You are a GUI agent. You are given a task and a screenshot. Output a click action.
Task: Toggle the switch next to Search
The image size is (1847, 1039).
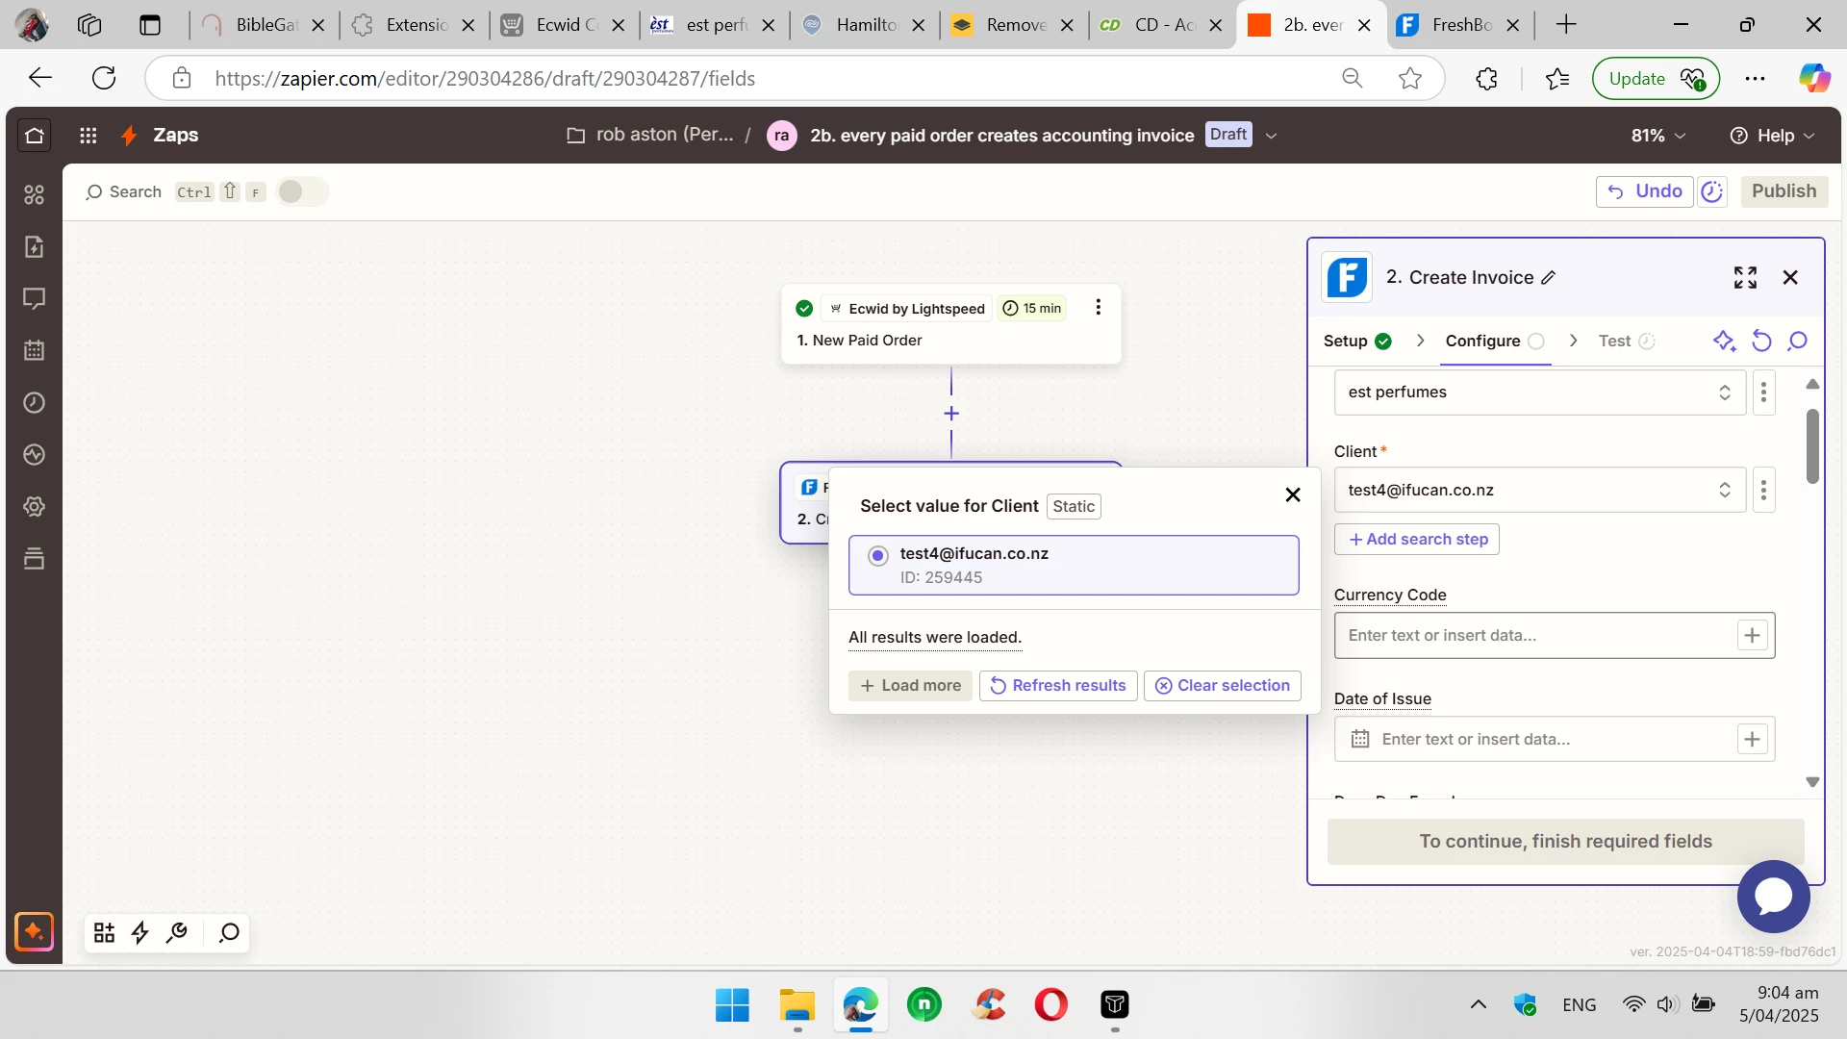(301, 191)
